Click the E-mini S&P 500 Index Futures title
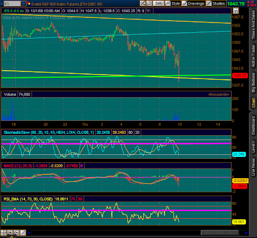This screenshot has height=238, width=257. pyautogui.click(x=67, y=4)
